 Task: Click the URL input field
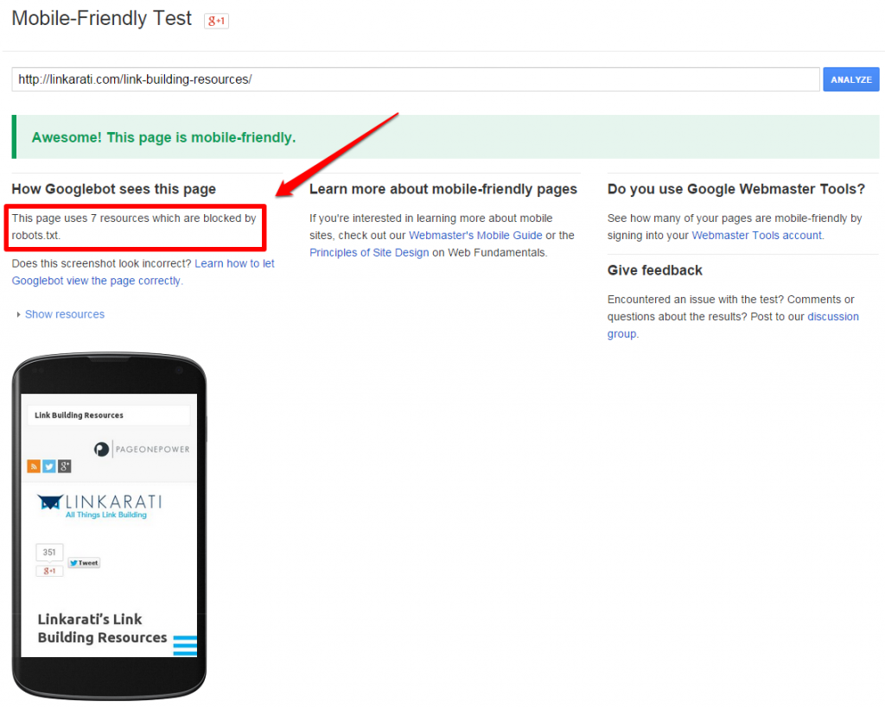coord(416,79)
